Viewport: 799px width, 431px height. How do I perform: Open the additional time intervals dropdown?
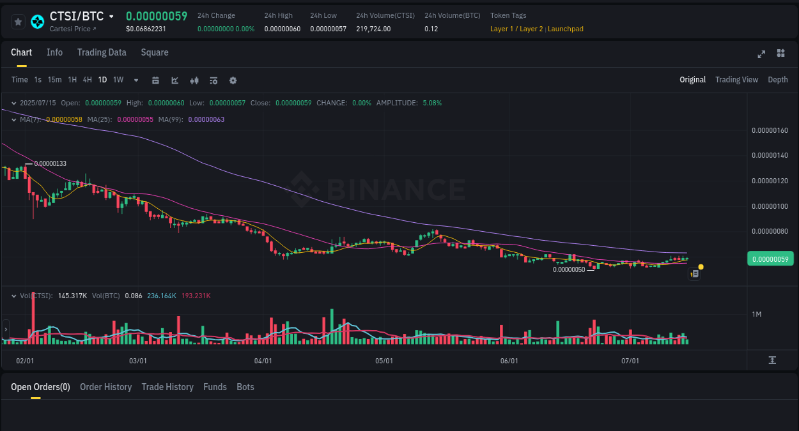point(136,80)
